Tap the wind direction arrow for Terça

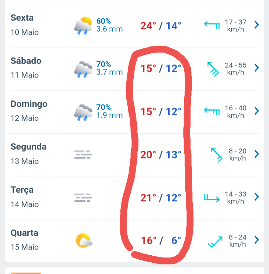coord(212,198)
